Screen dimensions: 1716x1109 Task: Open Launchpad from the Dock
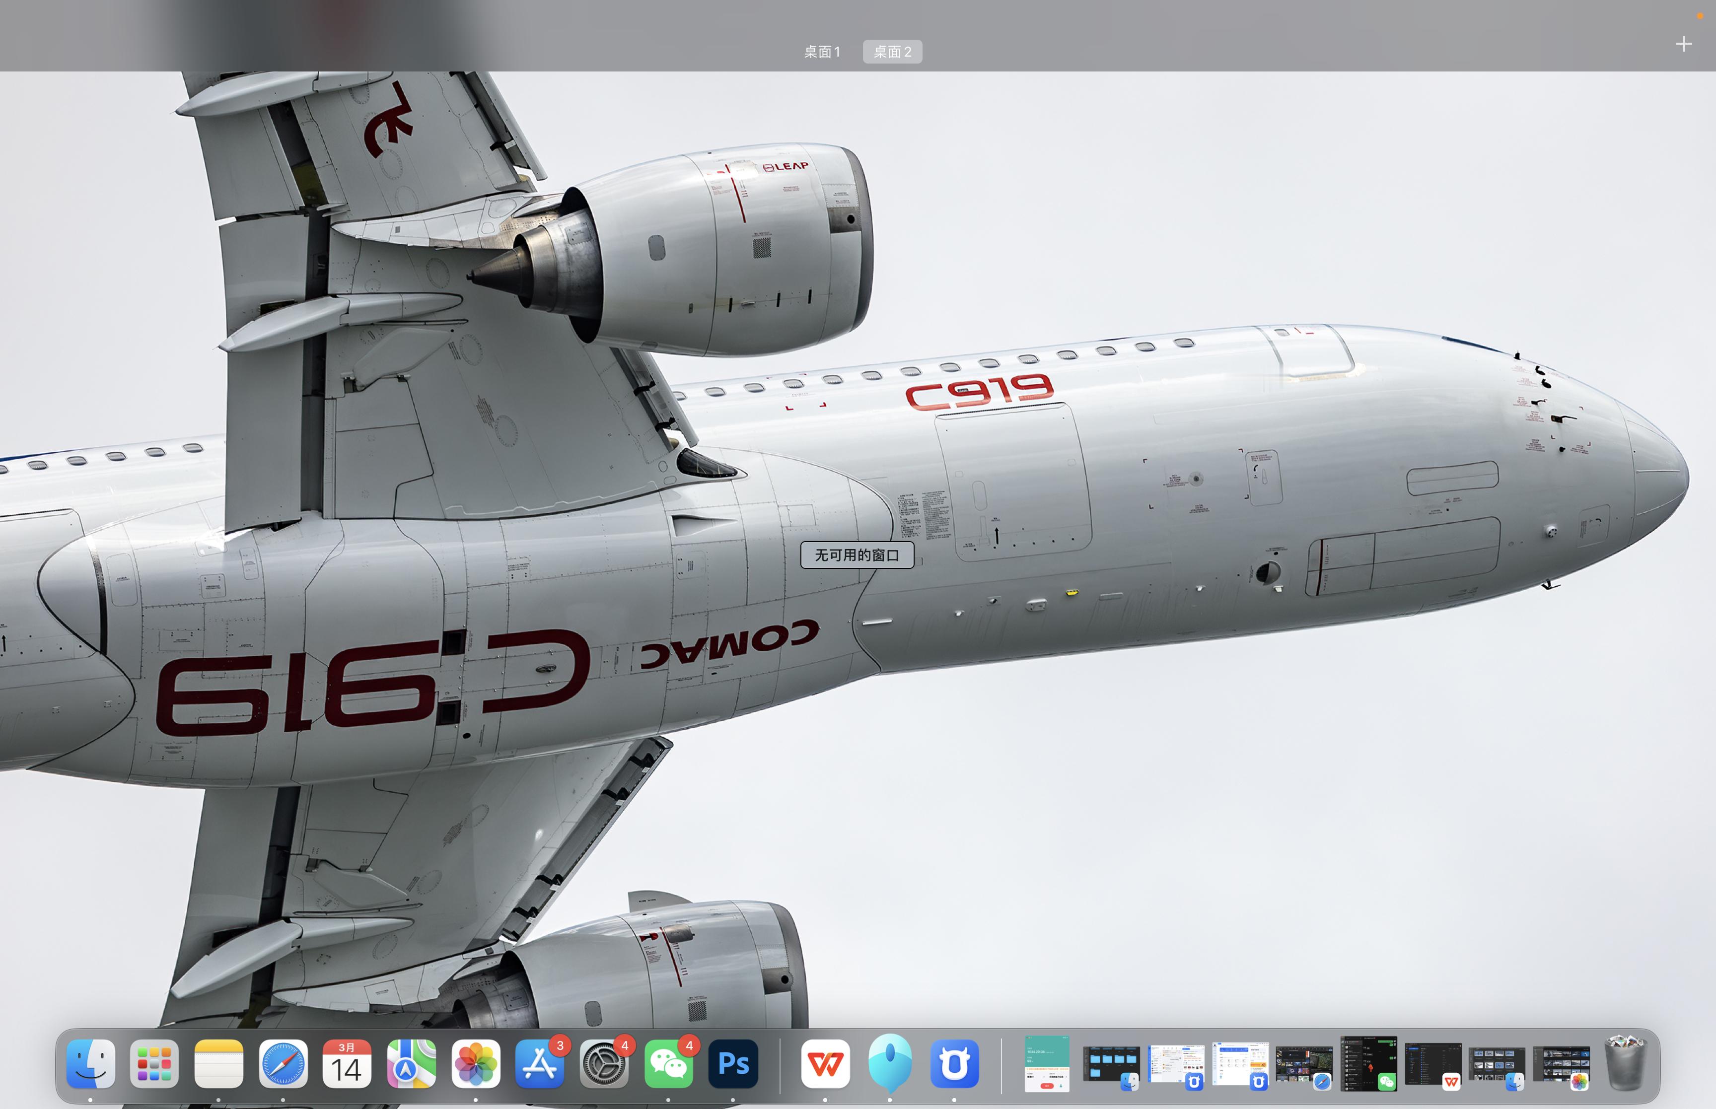pyautogui.click(x=155, y=1063)
